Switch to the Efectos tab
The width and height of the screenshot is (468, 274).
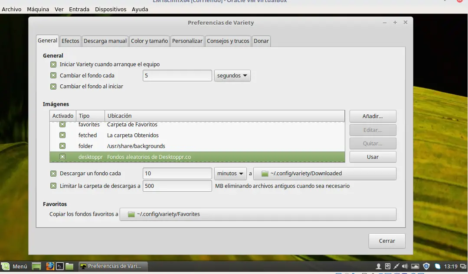click(70, 41)
